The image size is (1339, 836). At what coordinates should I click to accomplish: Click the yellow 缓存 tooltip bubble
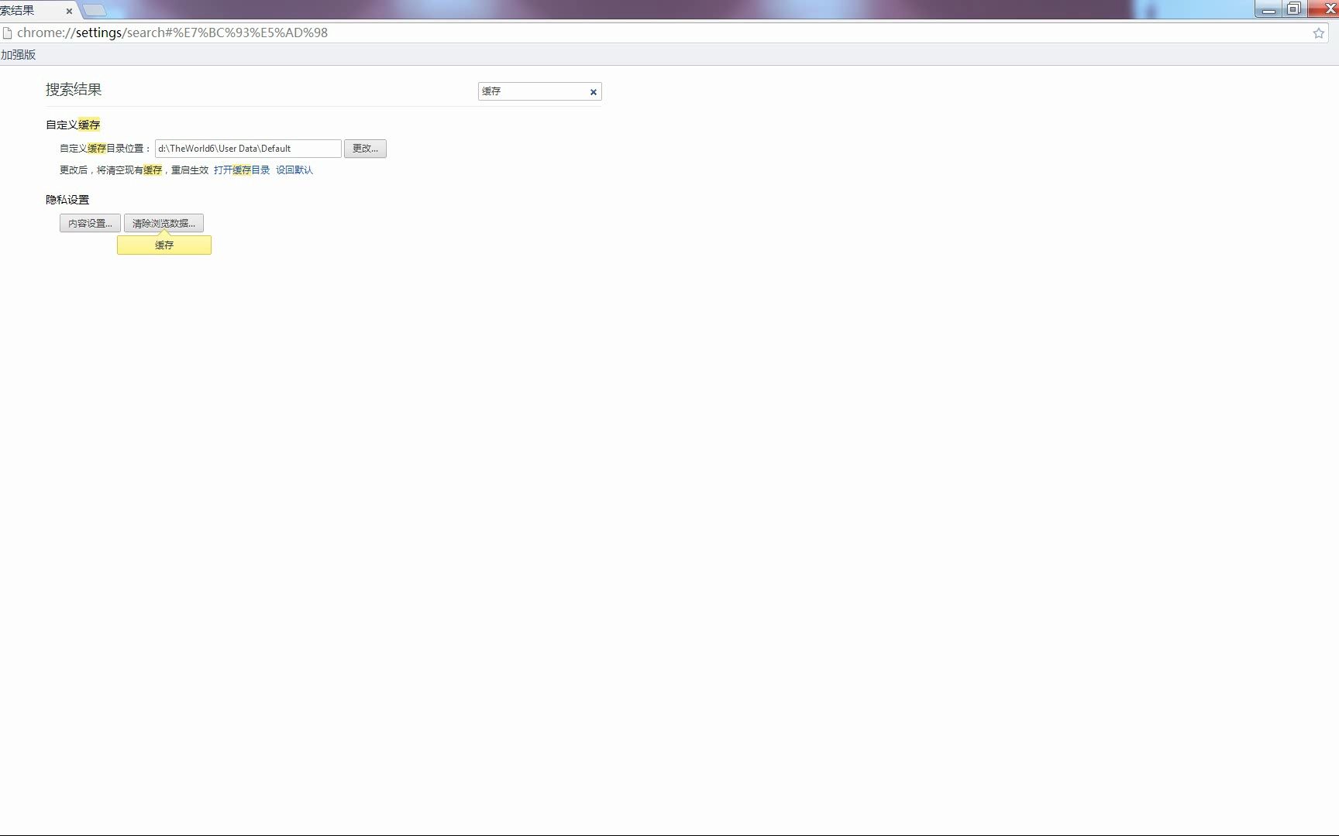click(x=164, y=245)
